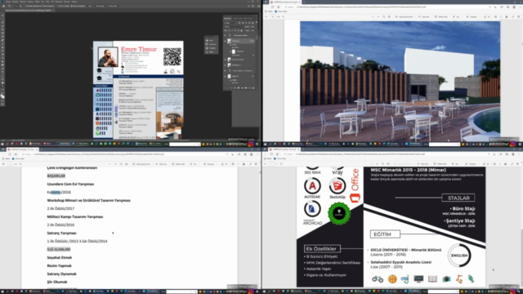Open the layer filter kind dropdown in Layers panel

230,23
